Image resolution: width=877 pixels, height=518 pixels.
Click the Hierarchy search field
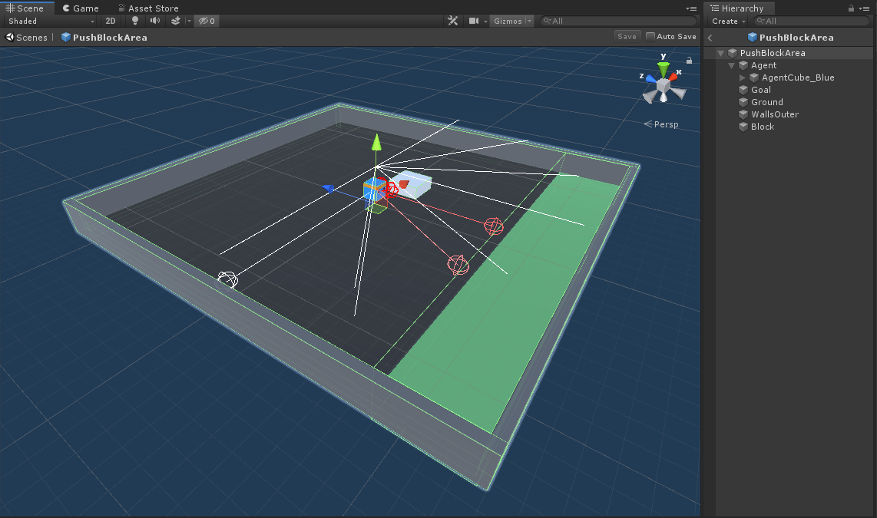(x=811, y=21)
